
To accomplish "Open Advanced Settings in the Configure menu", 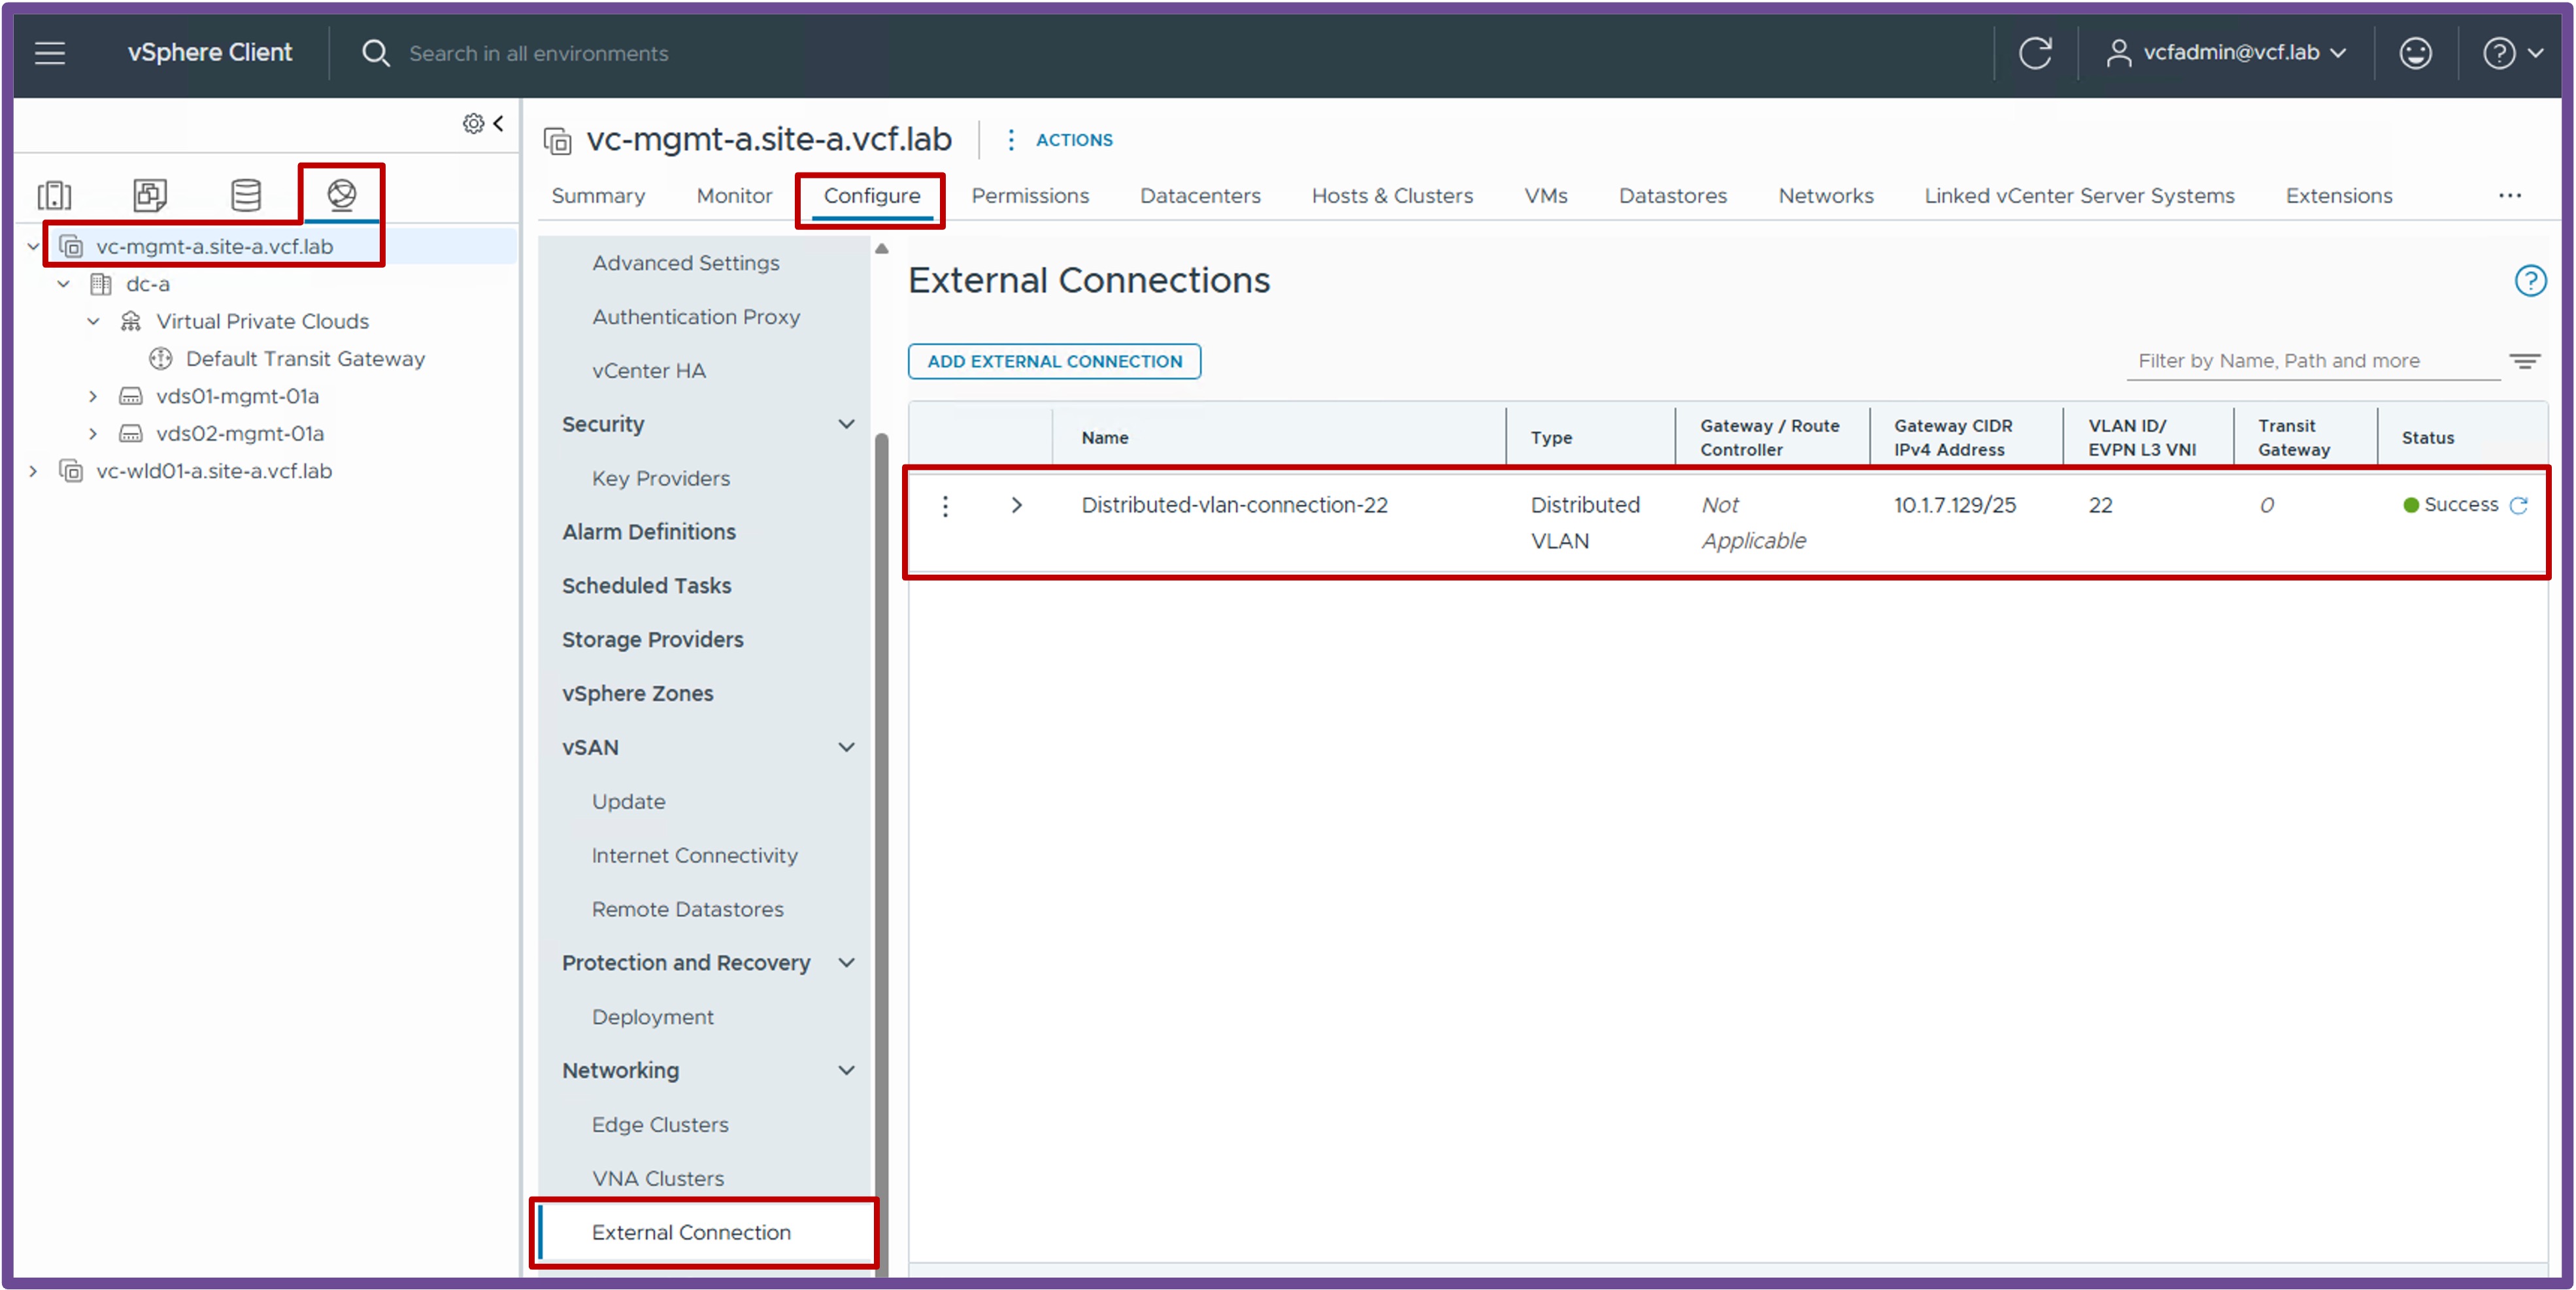I will 685,263.
